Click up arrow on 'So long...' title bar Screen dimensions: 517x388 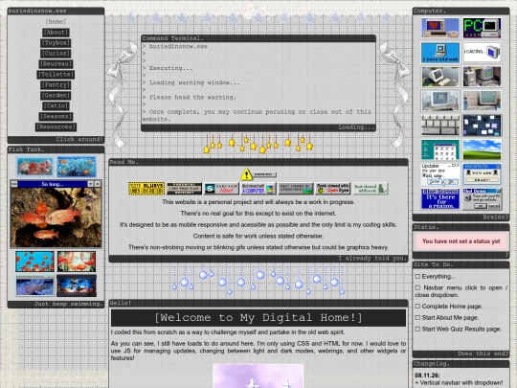98,184
